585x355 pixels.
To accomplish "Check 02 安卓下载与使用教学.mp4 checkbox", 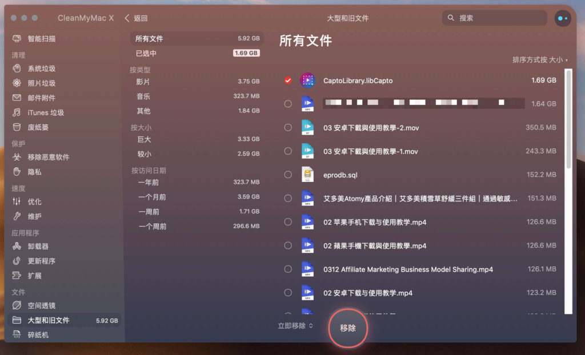I will coord(288,293).
